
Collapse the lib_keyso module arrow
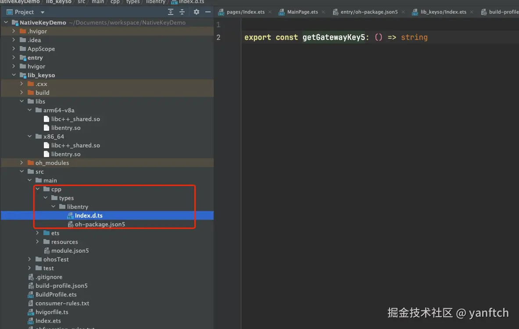tap(14, 75)
